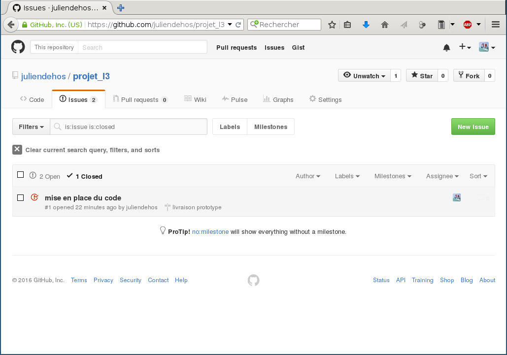Click the green New Issue button

(473, 127)
